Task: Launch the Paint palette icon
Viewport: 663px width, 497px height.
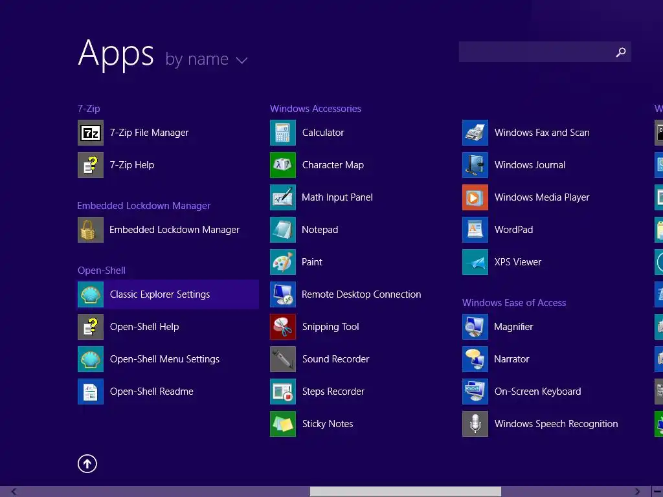Action: [x=283, y=262]
